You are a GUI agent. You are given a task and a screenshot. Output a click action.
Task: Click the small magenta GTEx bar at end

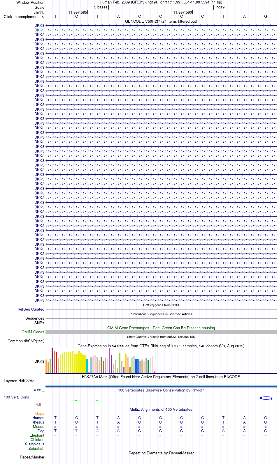(155, 372)
